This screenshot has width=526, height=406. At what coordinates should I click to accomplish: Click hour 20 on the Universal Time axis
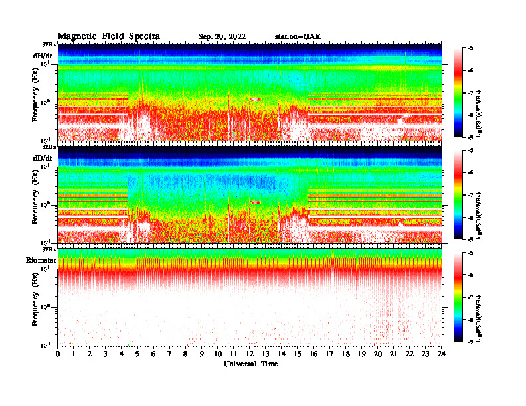(x=378, y=354)
